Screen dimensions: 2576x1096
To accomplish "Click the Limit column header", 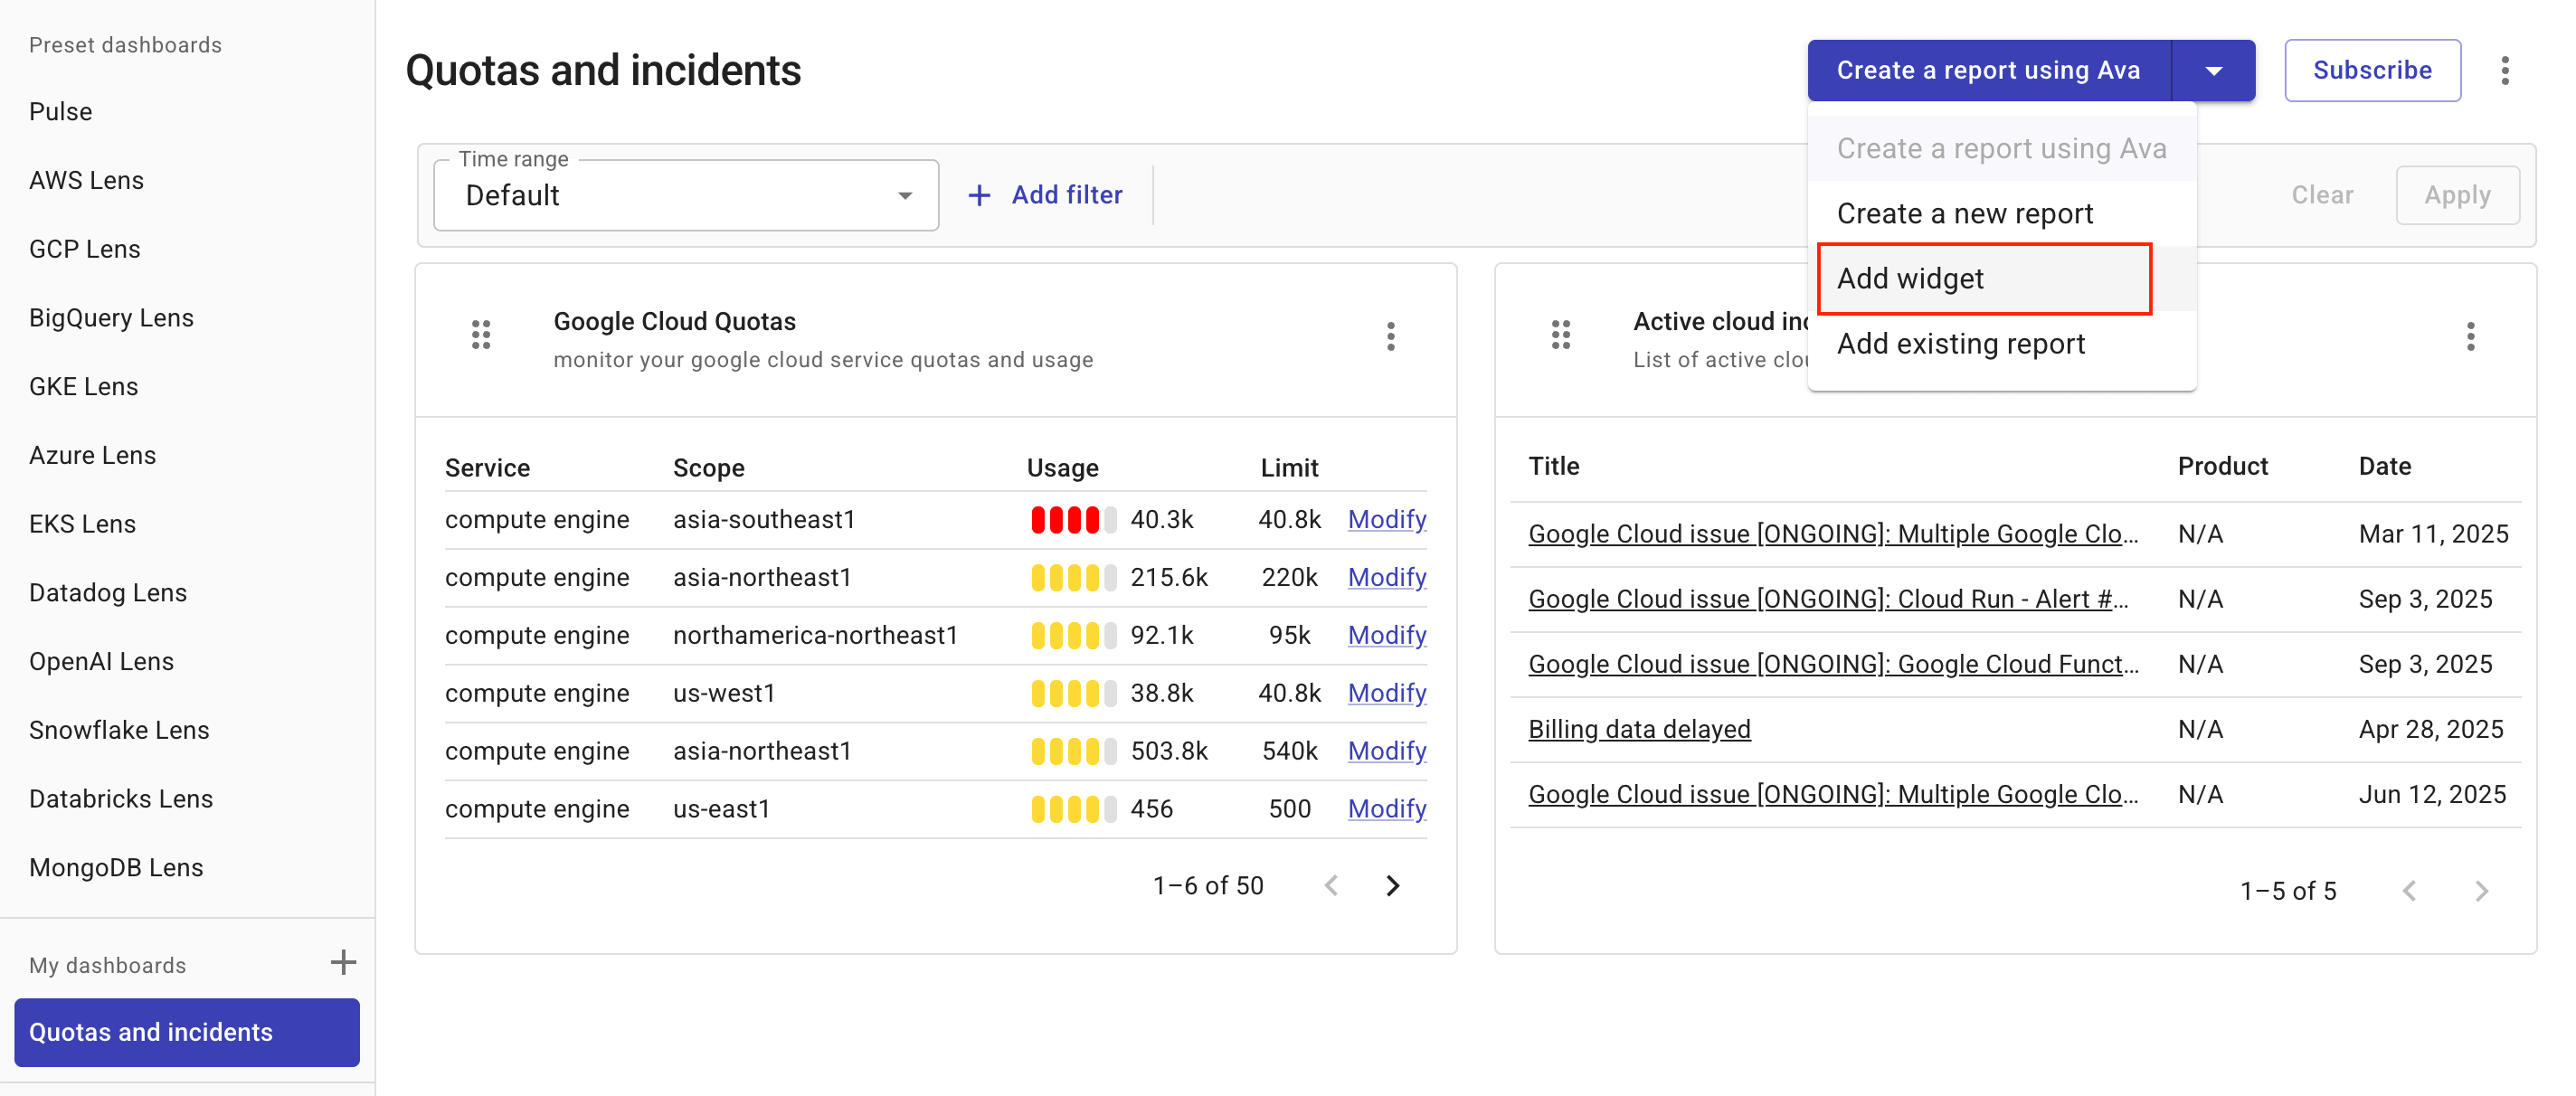I will [x=1289, y=468].
